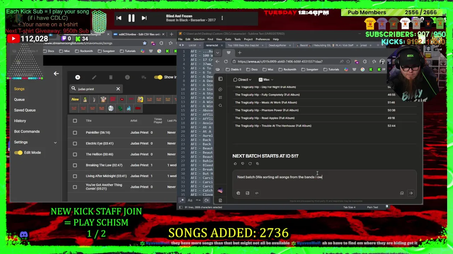Open the Saved Queue page
Screen dimensions: 453x254
click(x=25, y=110)
